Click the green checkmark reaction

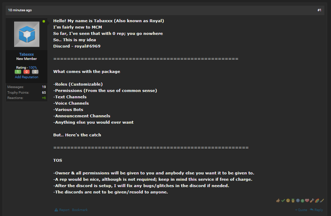(x=283, y=201)
